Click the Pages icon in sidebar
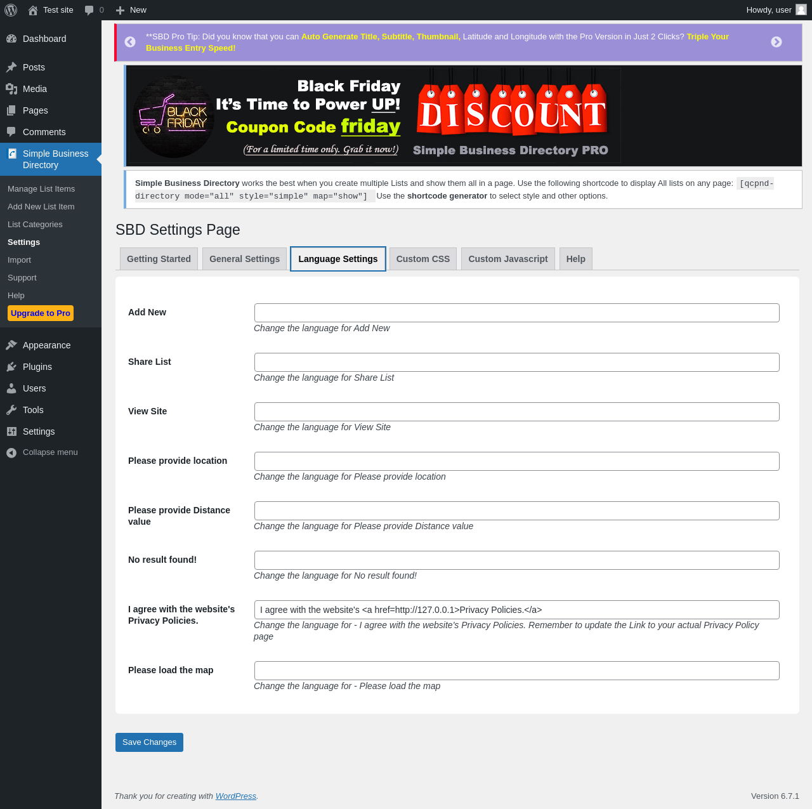Screen dimensions: 812x809 coord(11,110)
